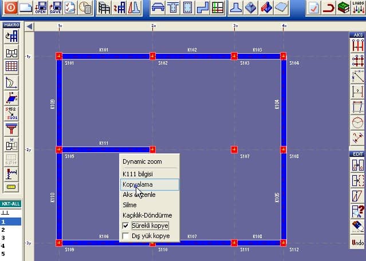Click the SAVE file toolbar icon

pyautogui.click(x=55, y=7)
